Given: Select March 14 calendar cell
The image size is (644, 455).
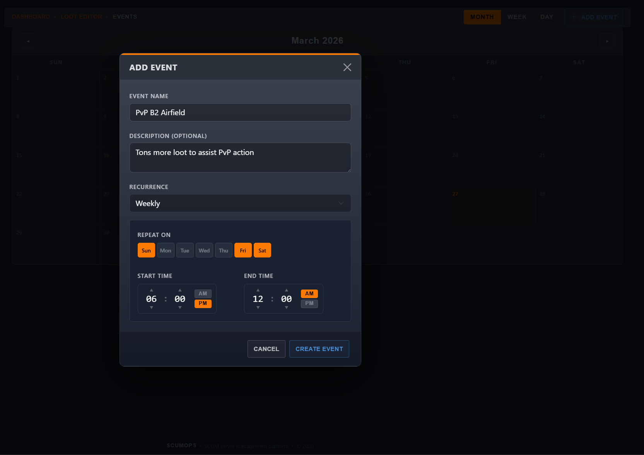Looking at the screenshot, I should pos(579,129).
